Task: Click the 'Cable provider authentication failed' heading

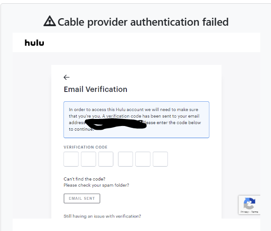Action: [x=143, y=22]
